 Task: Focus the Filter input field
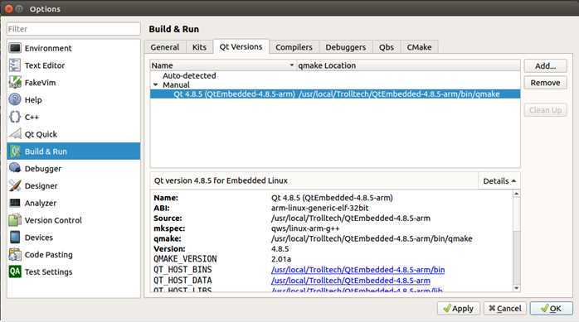(x=74, y=29)
